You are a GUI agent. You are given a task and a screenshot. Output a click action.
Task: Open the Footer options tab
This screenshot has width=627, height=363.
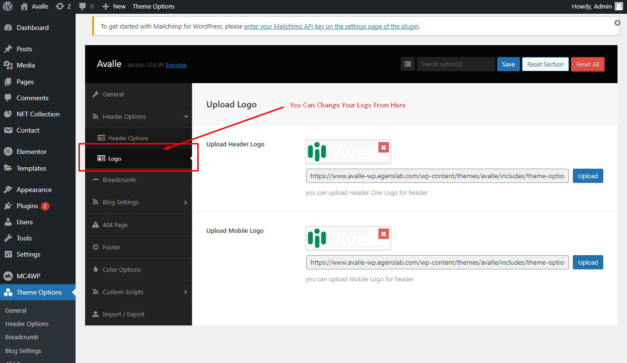click(x=138, y=247)
